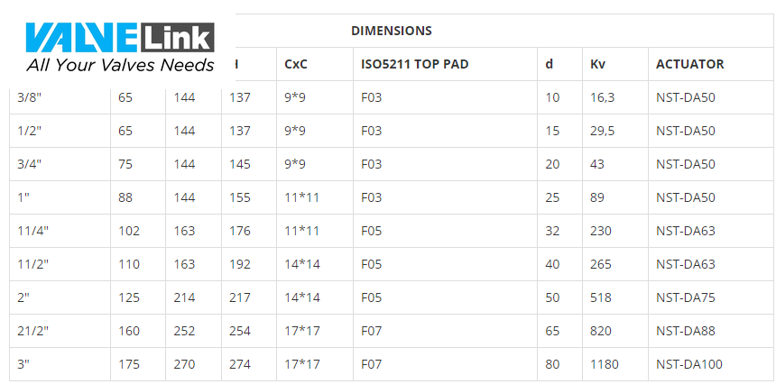
Task: Click the NST-DA88 actuator cell
Action: tap(686, 331)
